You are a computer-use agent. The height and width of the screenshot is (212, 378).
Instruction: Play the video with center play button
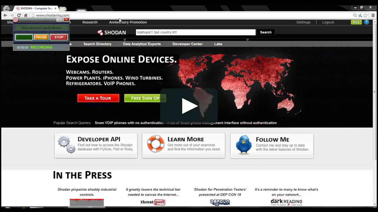point(189,106)
